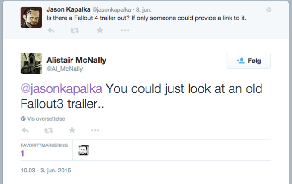Follow Alistair McNally with Følg button
The image size is (292, 184).
[x=248, y=61]
